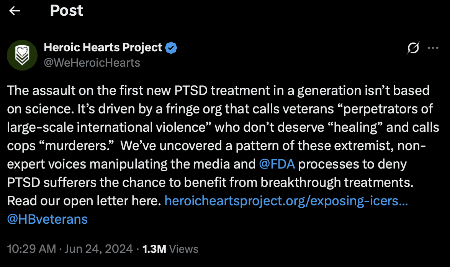The image size is (450, 267).
Task: Visit the @WeHeroicHearts handle
Action: [x=92, y=62]
